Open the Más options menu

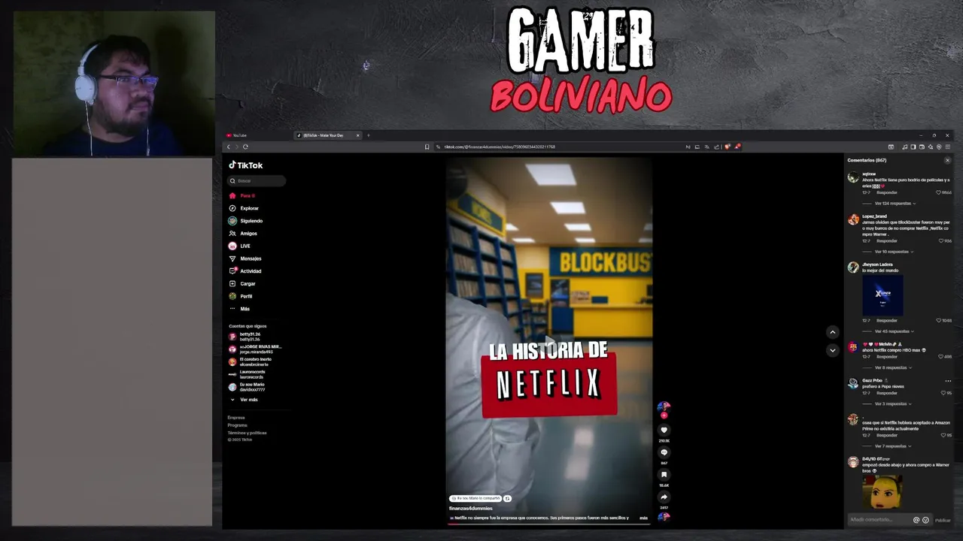239,309
